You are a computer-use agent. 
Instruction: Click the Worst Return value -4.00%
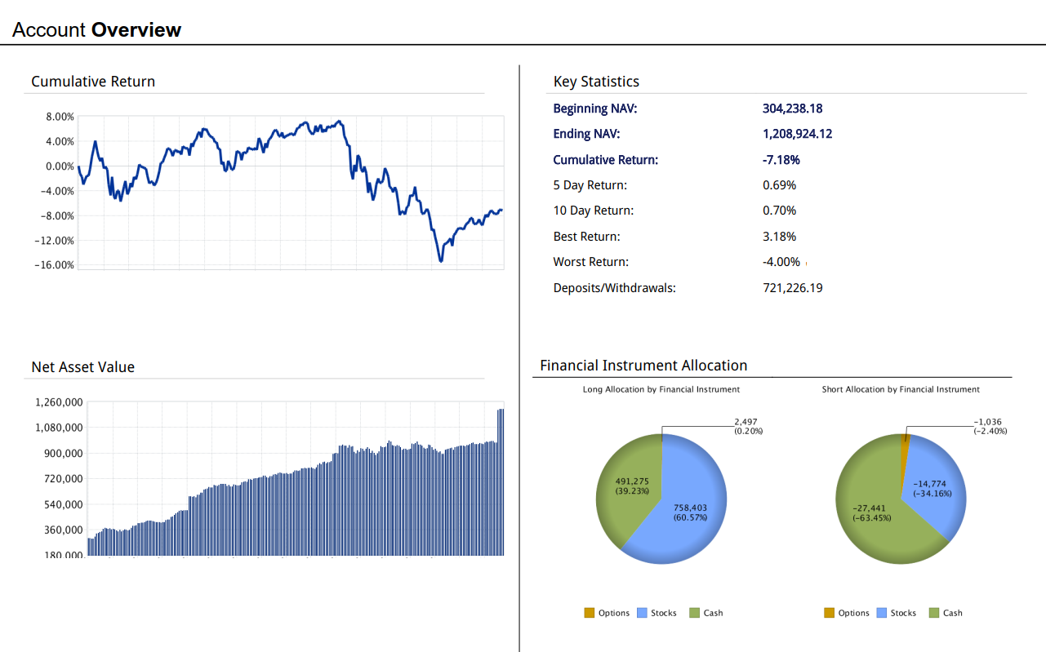(x=781, y=262)
